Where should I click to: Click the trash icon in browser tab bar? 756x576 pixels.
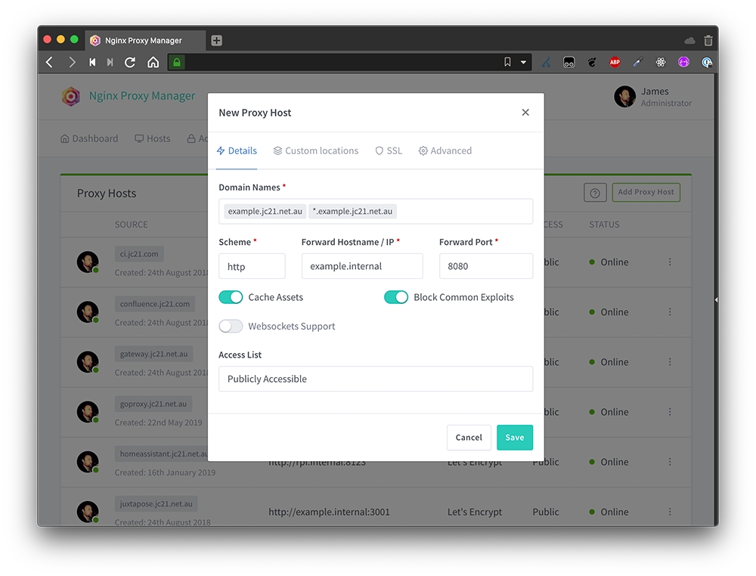pyautogui.click(x=708, y=41)
